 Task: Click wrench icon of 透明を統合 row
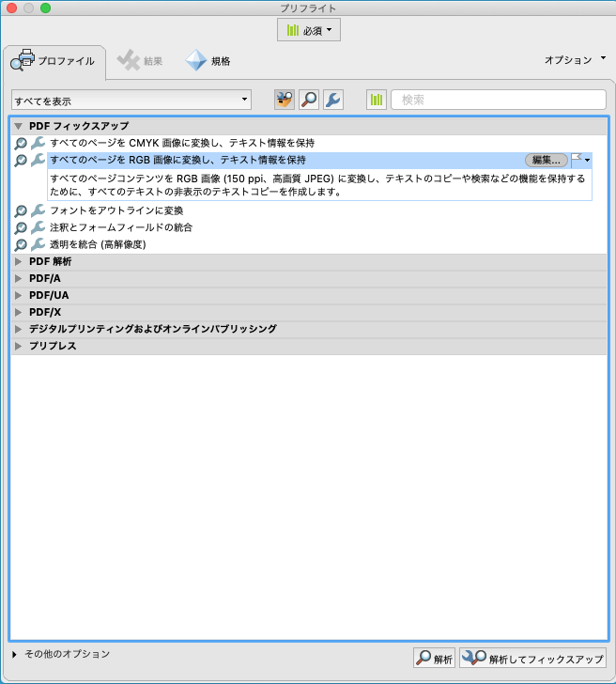pyautogui.click(x=38, y=244)
